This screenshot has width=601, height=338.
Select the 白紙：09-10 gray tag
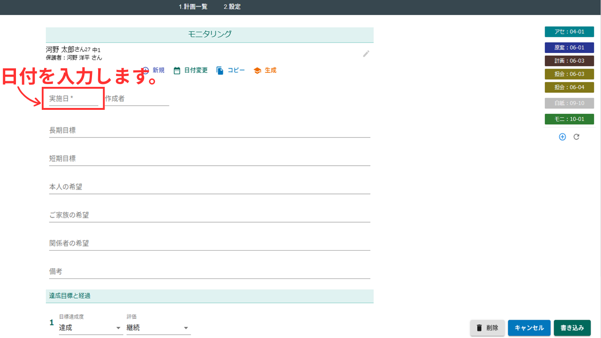[569, 103]
